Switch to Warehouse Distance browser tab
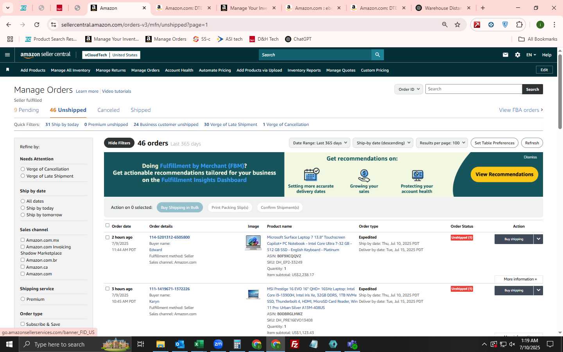The height and width of the screenshot is (352, 563). 443,8
